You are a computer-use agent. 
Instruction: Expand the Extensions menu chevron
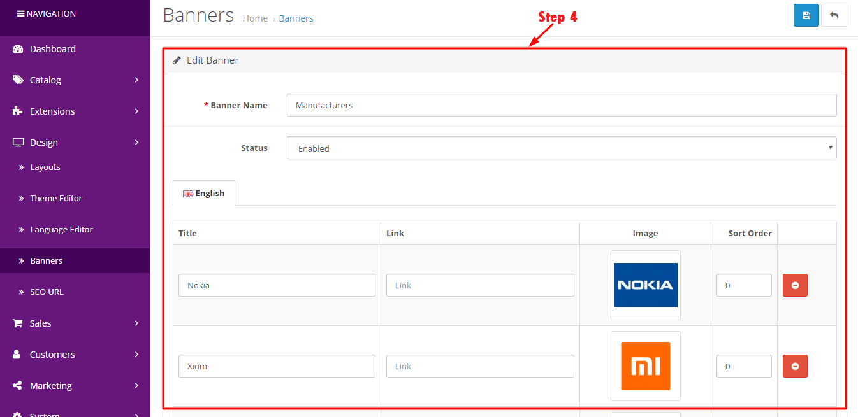point(136,111)
